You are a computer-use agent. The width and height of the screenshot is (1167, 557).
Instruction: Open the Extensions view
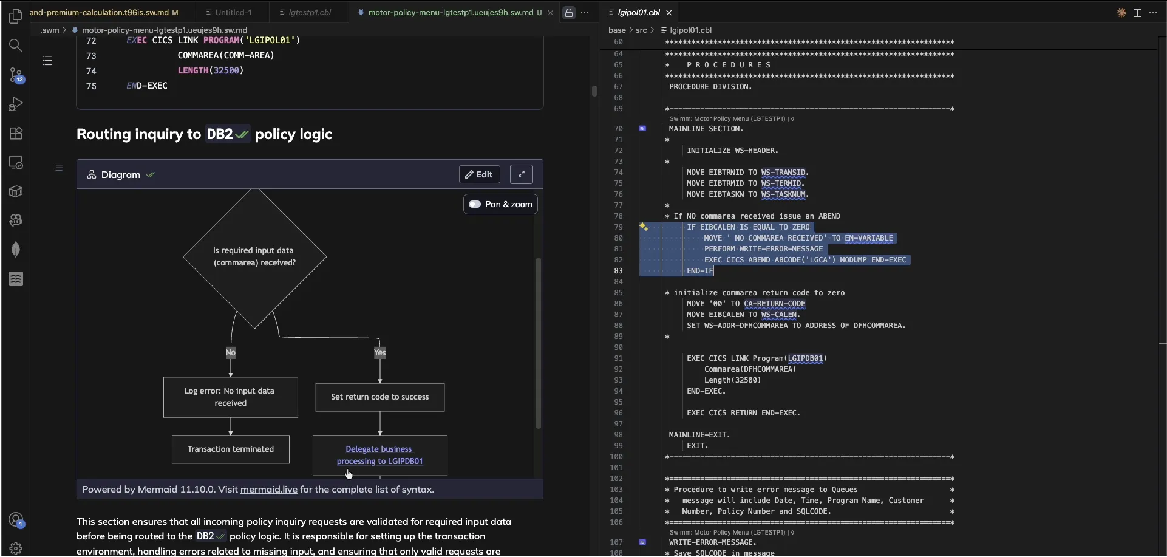16,133
